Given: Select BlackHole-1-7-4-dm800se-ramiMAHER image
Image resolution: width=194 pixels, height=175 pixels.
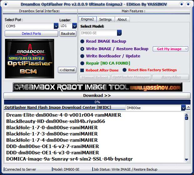Looking at the screenshot, I should click(x=52, y=140).
